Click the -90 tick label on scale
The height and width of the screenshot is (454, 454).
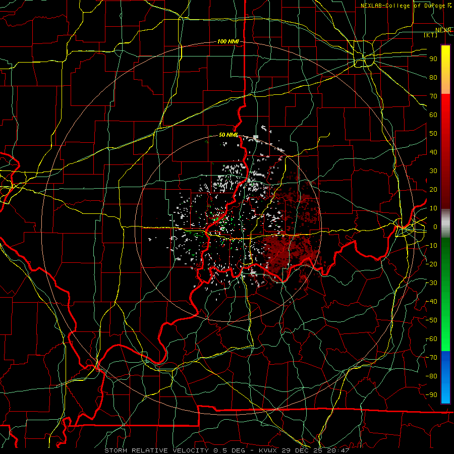point(431,395)
